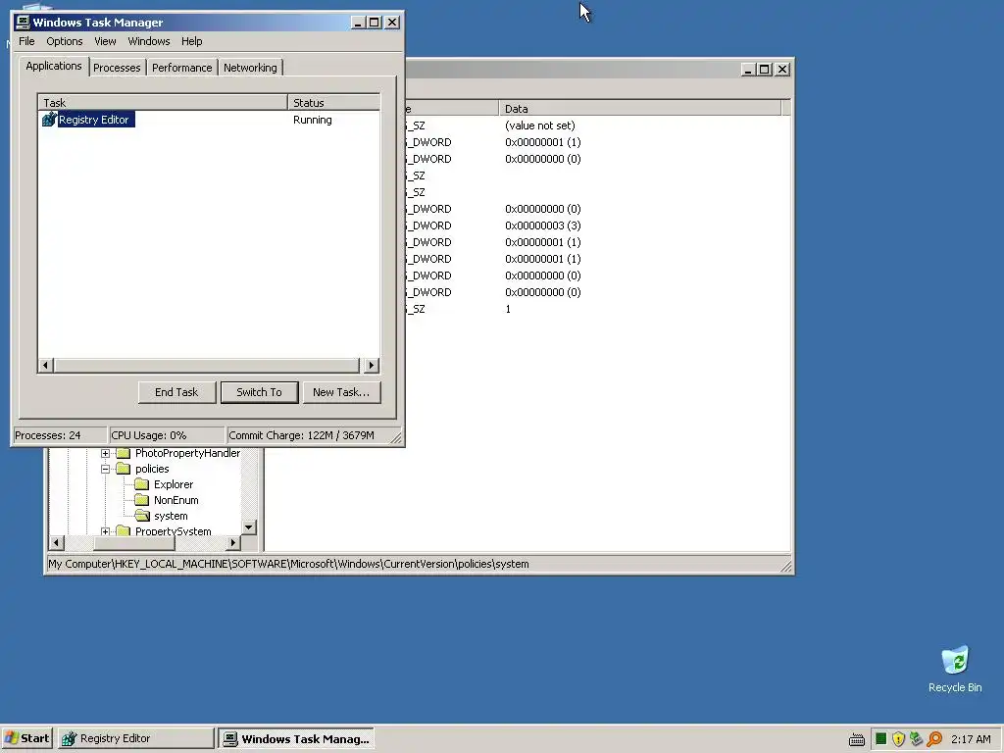The image size is (1004, 753).
Task: Click registry tree scroll down arrow
Action: point(249,527)
